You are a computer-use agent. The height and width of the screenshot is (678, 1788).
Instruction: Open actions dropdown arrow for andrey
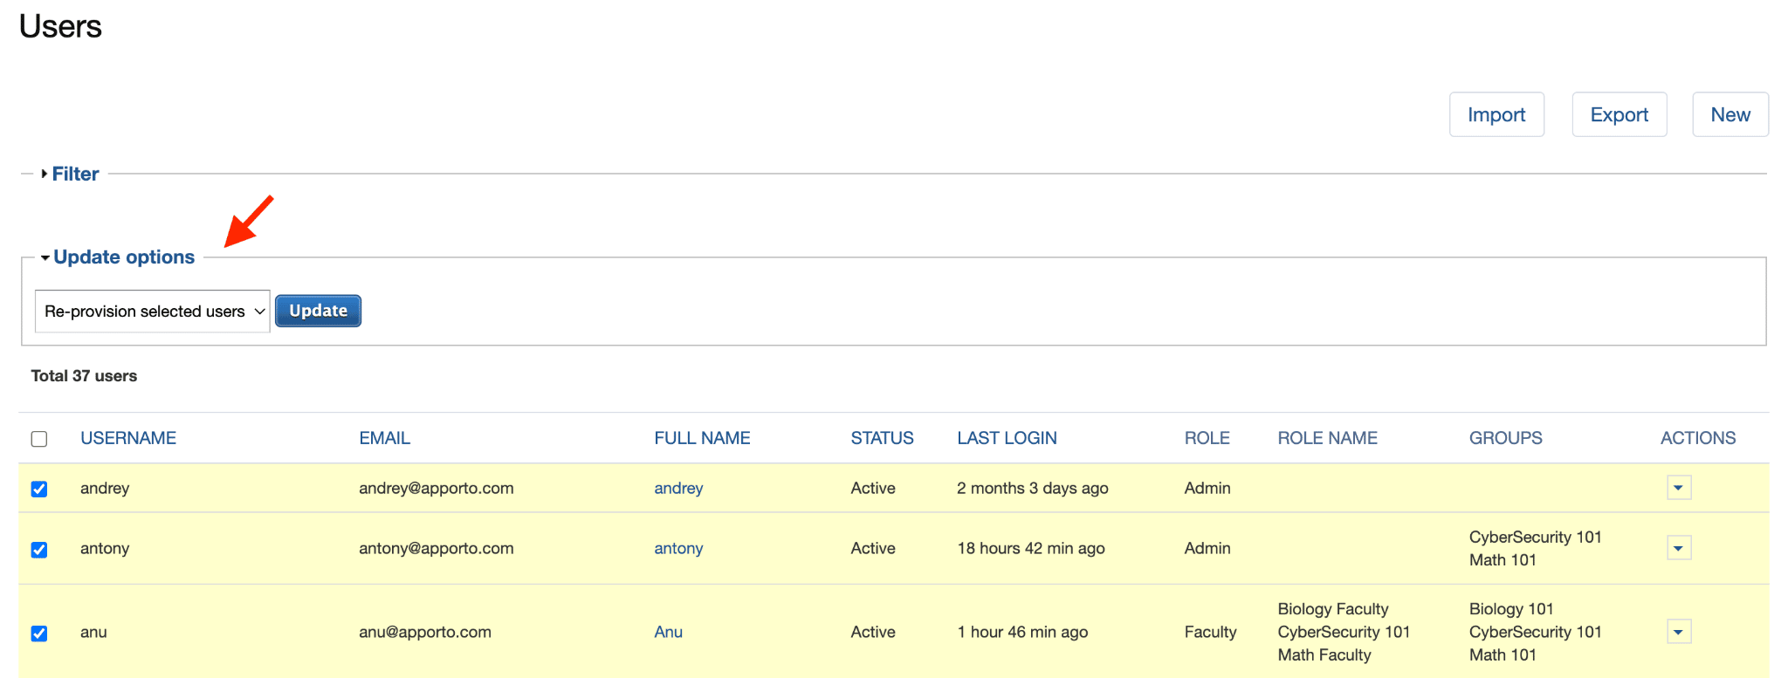coord(1678,488)
